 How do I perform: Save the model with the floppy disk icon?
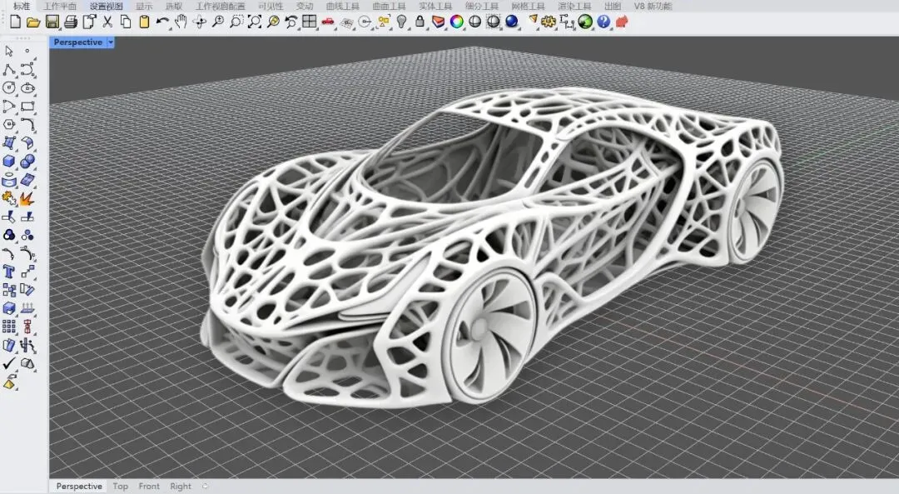52,22
